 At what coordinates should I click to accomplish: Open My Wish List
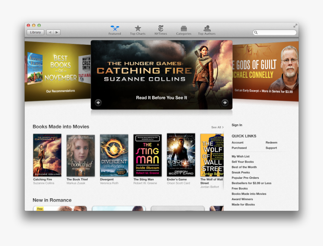pyautogui.click(x=241, y=156)
